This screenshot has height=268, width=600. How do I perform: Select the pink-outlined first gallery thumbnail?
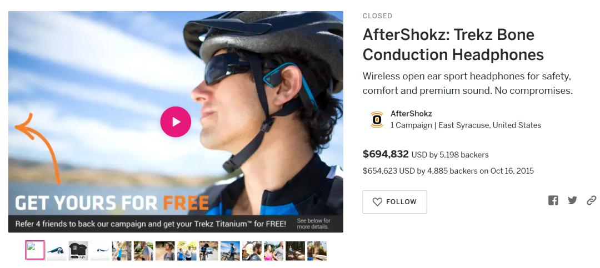click(x=35, y=250)
